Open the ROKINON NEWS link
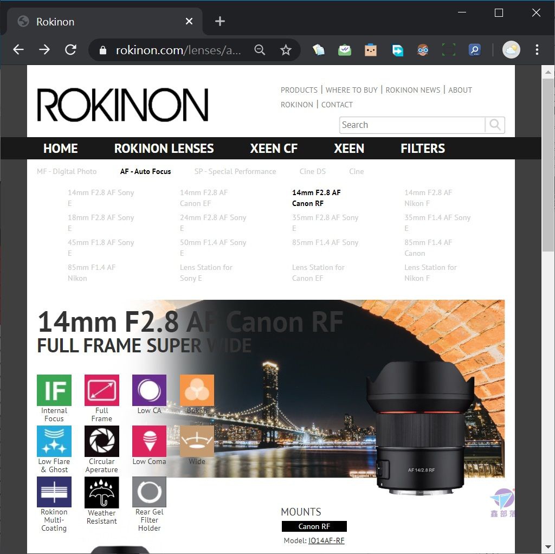This screenshot has width=555, height=554. pyautogui.click(x=412, y=90)
